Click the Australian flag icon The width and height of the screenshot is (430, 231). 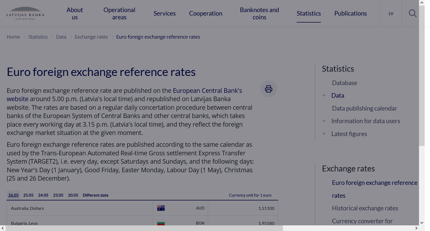(161, 208)
